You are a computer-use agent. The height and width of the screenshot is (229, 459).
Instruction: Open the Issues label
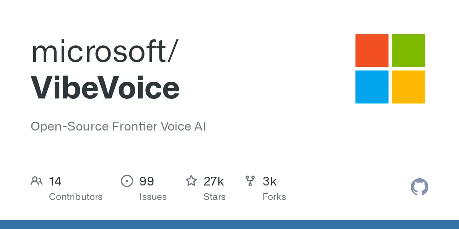click(x=153, y=197)
